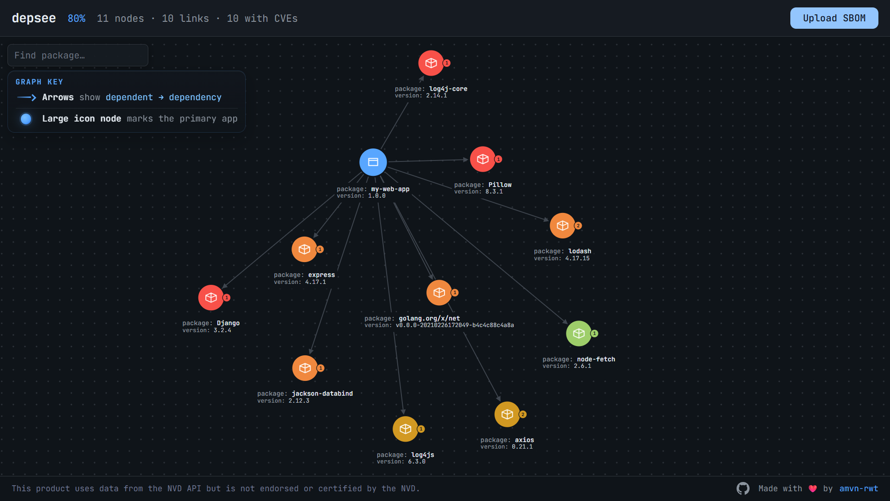The height and width of the screenshot is (501, 890).
Task: Click the Pillow package node icon
Action: (x=483, y=159)
